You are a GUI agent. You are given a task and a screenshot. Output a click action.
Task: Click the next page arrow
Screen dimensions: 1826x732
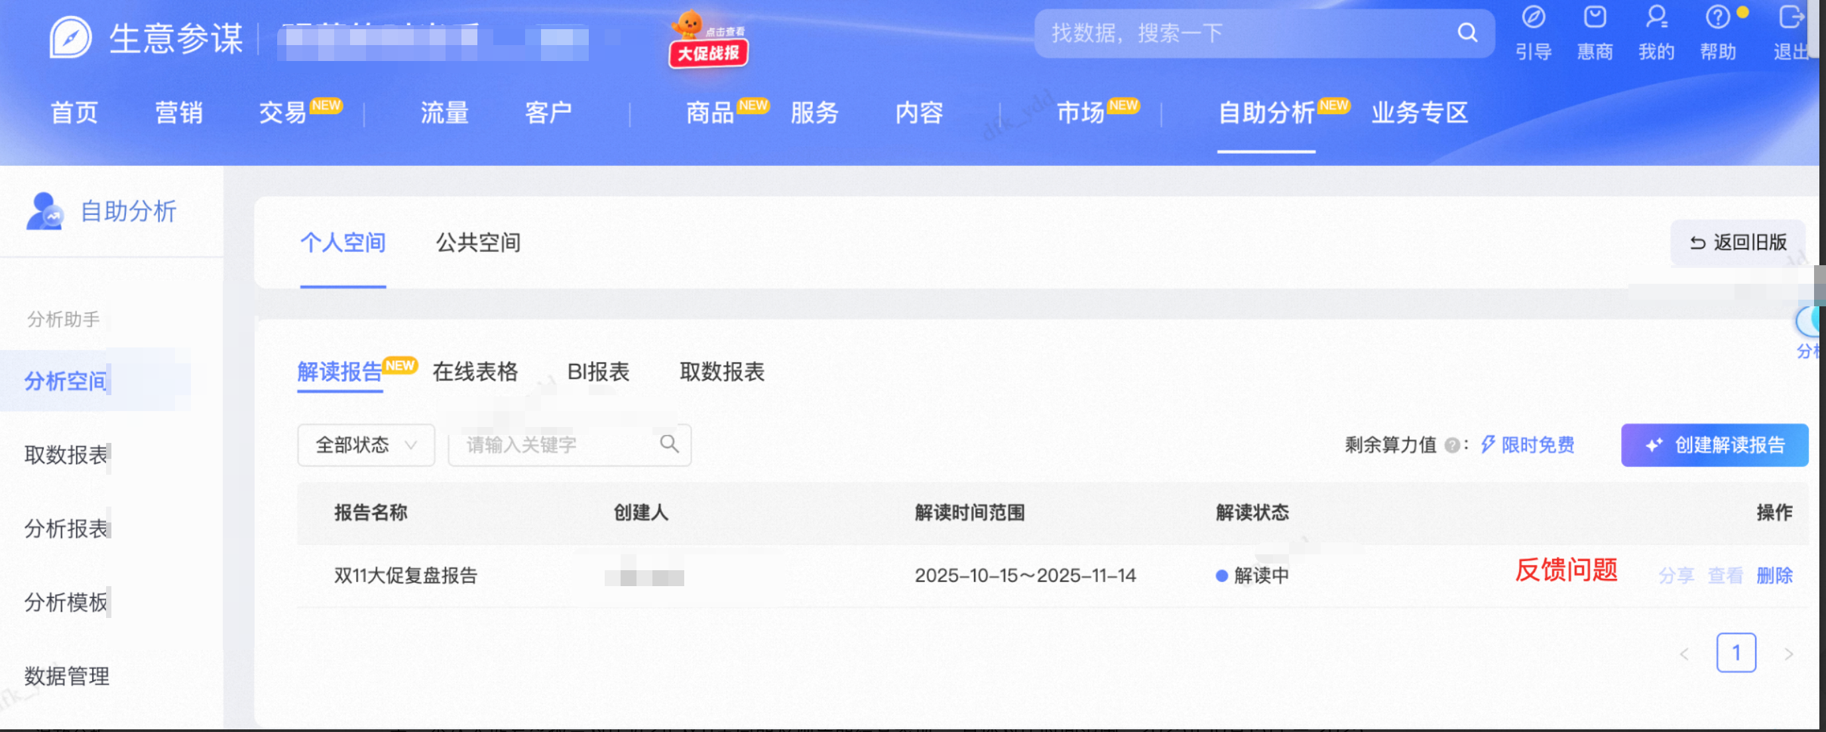pyautogui.click(x=1788, y=653)
